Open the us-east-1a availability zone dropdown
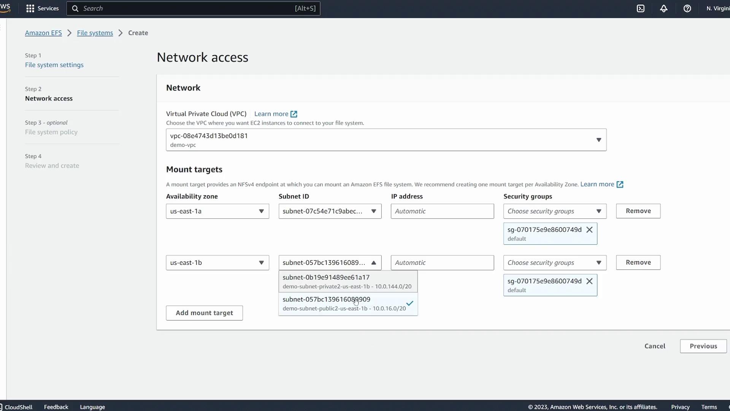 [x=217, y=211]
